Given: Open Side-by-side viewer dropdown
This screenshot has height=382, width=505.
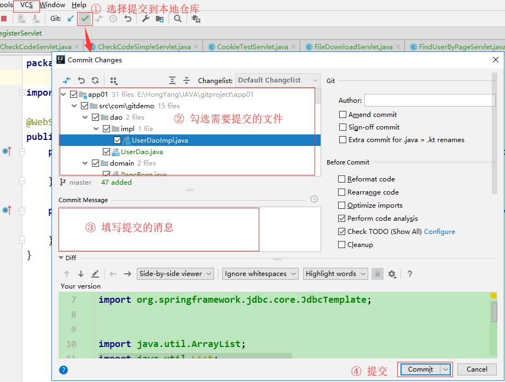Looking at the screenshot, I should tap(175, 274).
